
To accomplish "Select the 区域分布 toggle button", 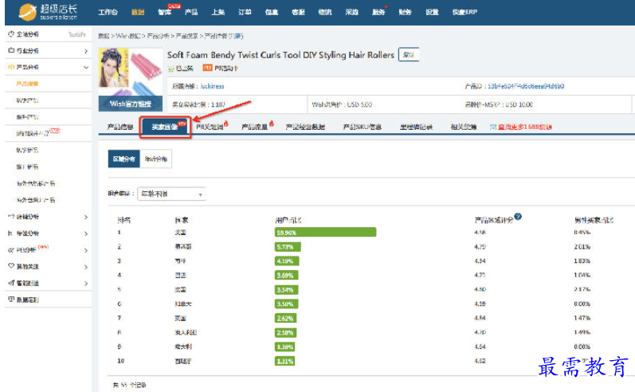I will point(124,159).
